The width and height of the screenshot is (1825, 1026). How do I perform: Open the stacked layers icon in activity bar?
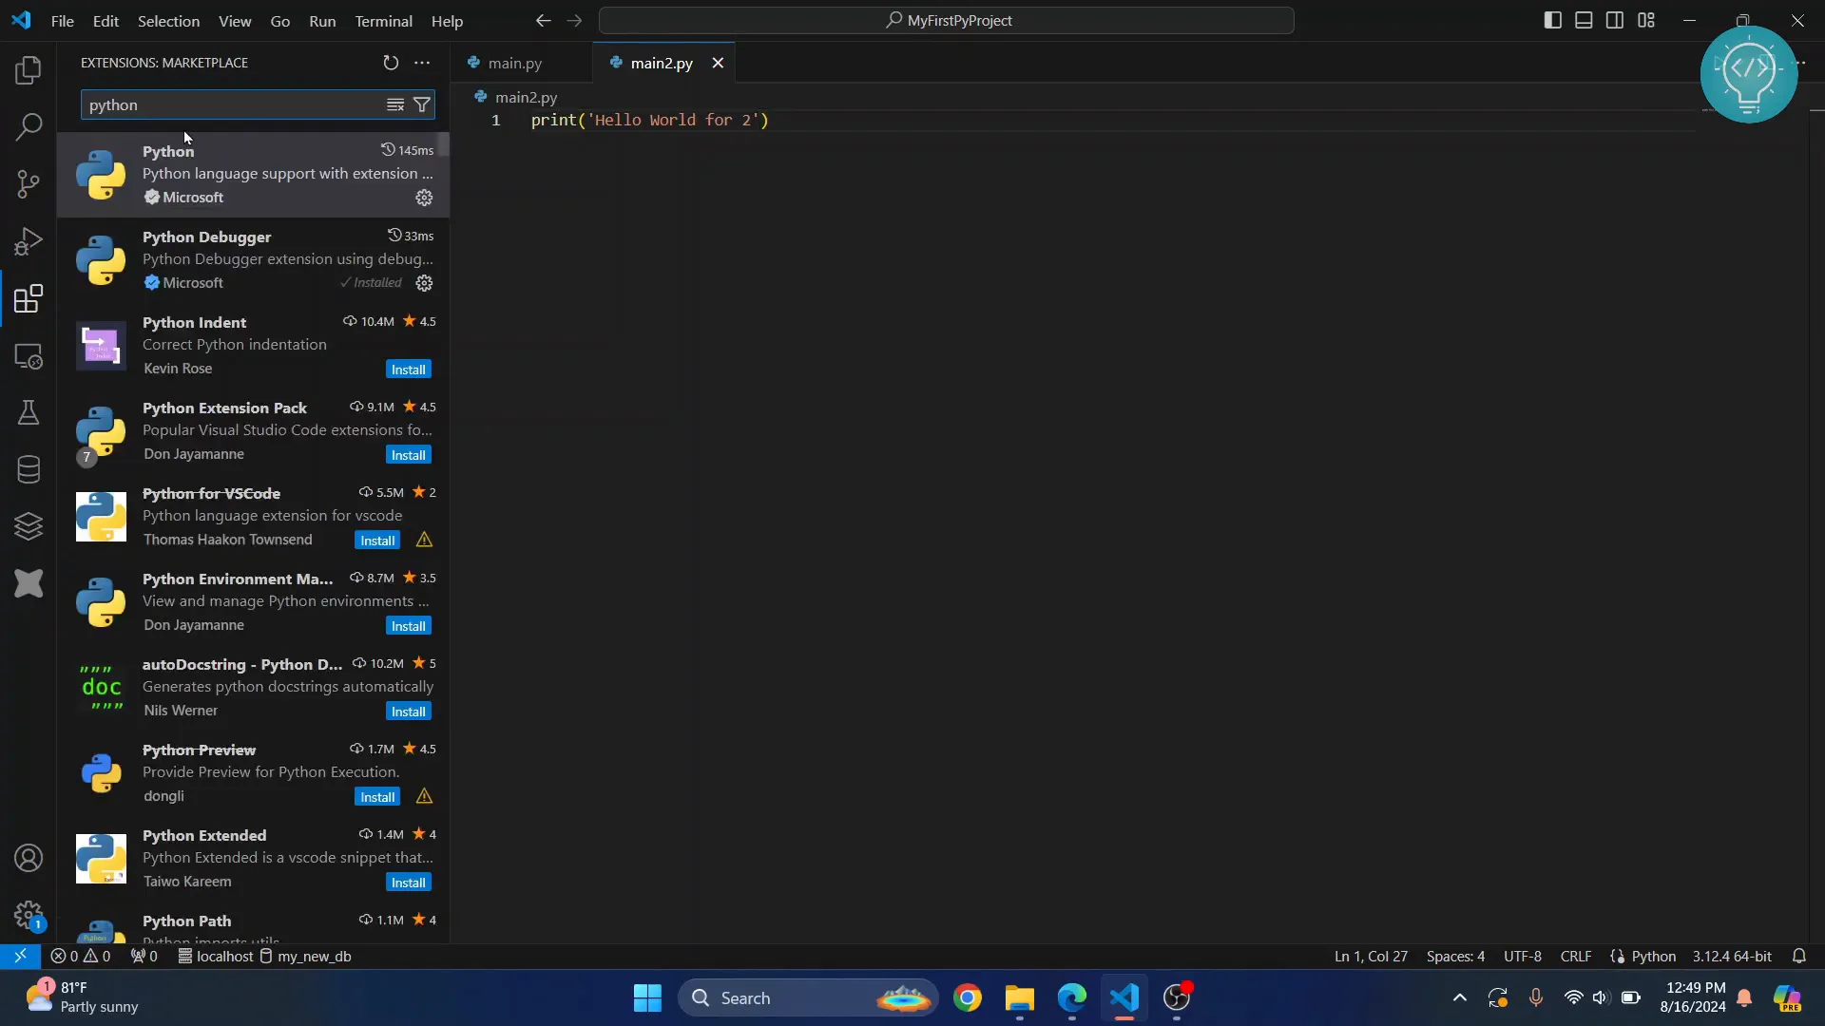pos(29,526)
